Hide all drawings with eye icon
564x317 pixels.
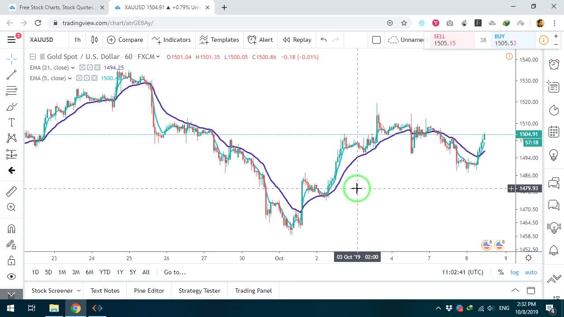(x=11, y=276)
